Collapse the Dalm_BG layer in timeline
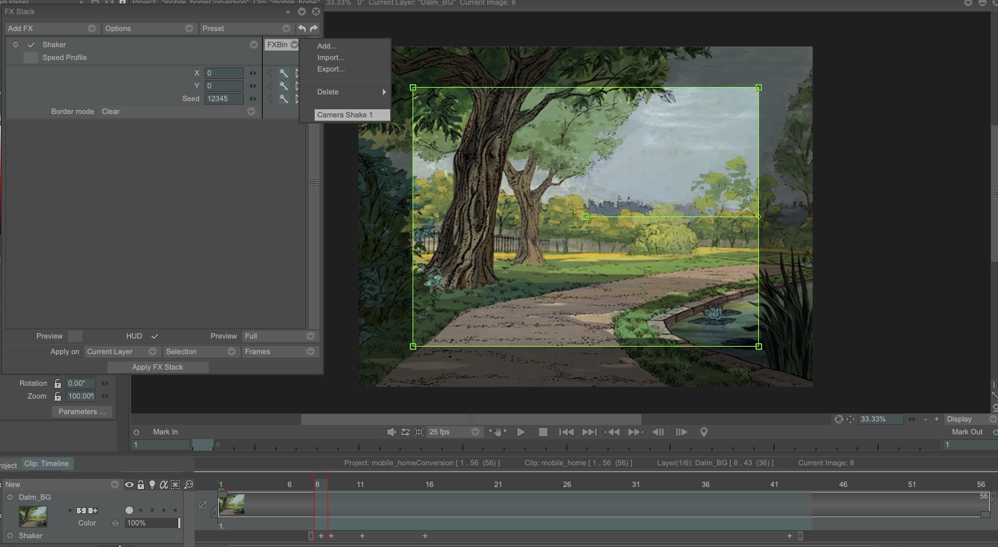This screenshot has width=998, height=547. (10, 497)
